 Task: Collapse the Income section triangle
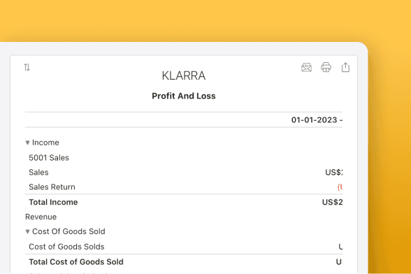pyautogui.click(x=27, y=143)
